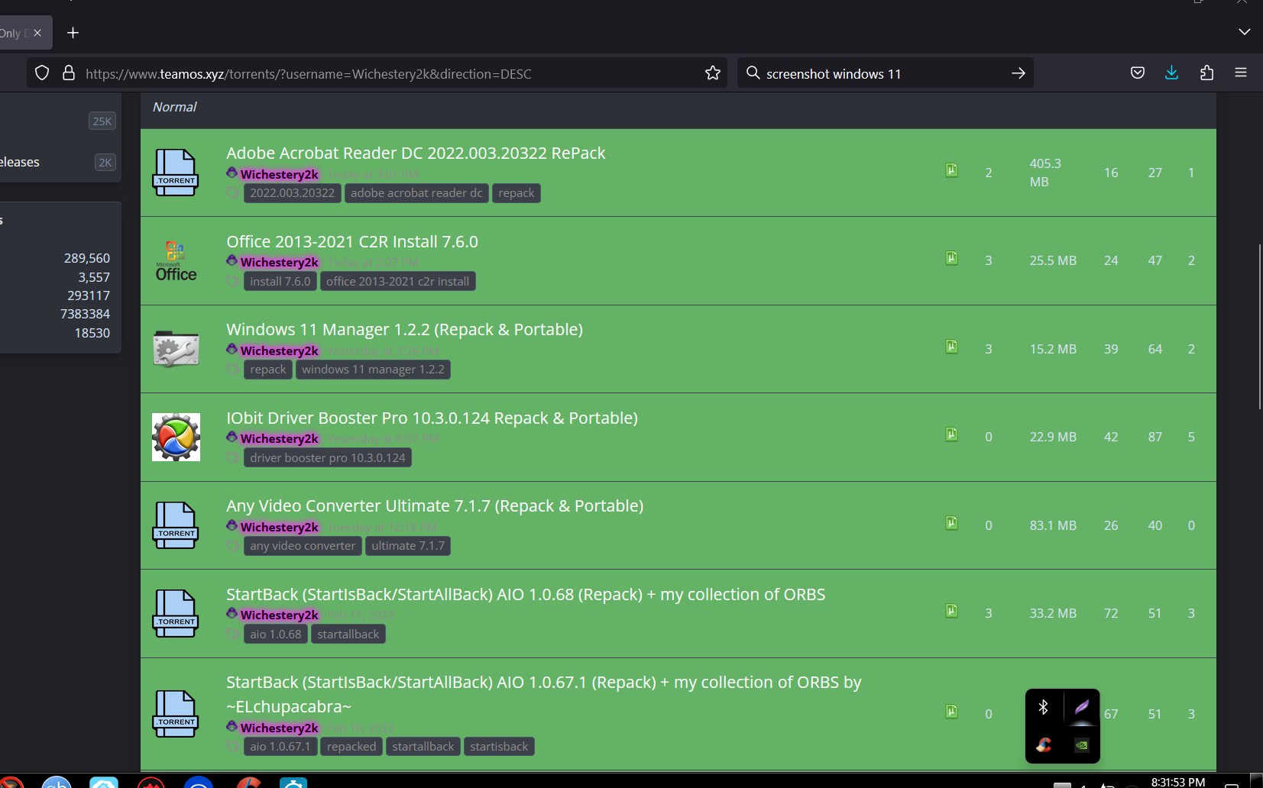1263x788 pixels.
Task: Open a new browser tab
Action: tap(73, 33)
